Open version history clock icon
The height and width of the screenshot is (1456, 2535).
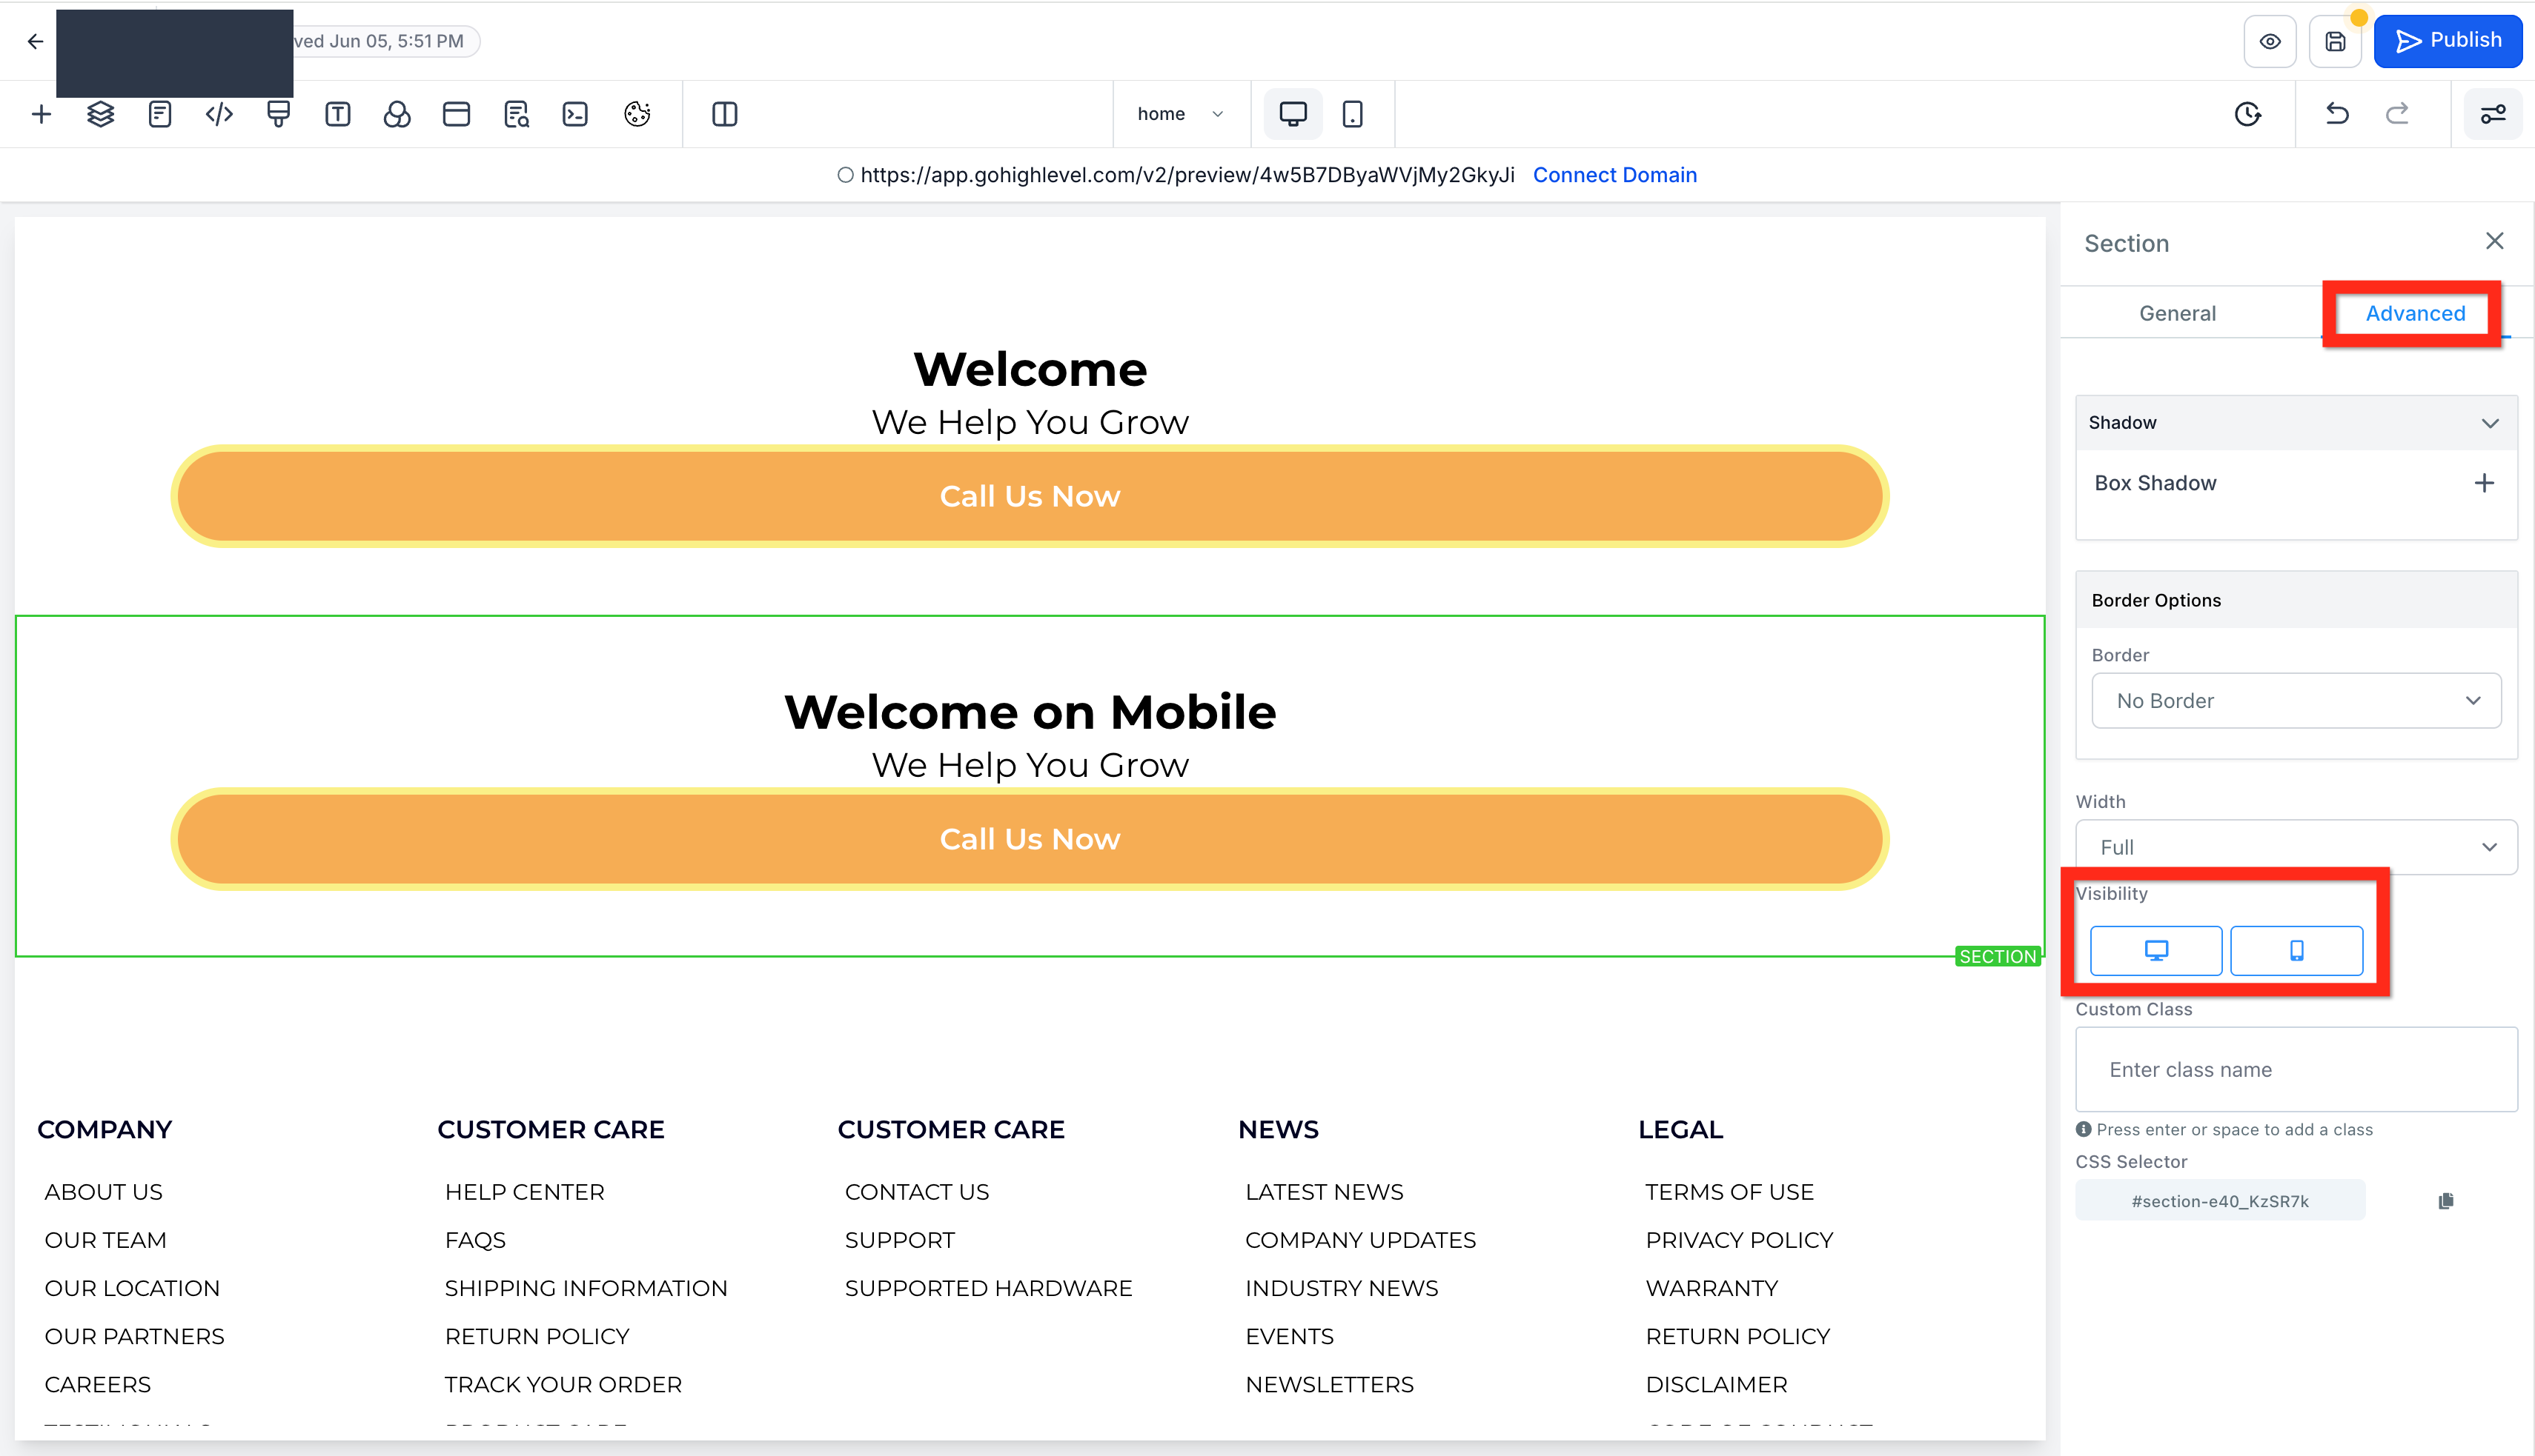coord(2247,114)
